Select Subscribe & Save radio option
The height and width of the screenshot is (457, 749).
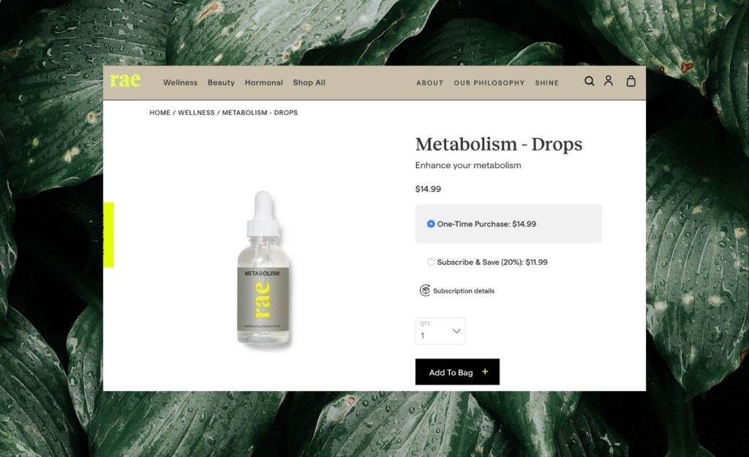point(431,263)
